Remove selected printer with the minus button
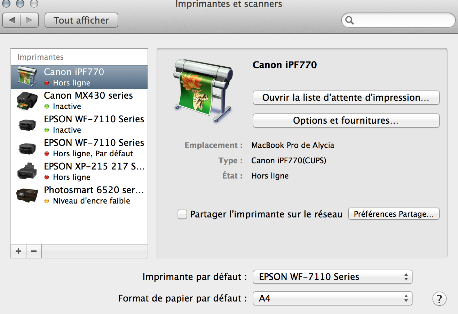The image size is (458, 314). pos(34,251)
